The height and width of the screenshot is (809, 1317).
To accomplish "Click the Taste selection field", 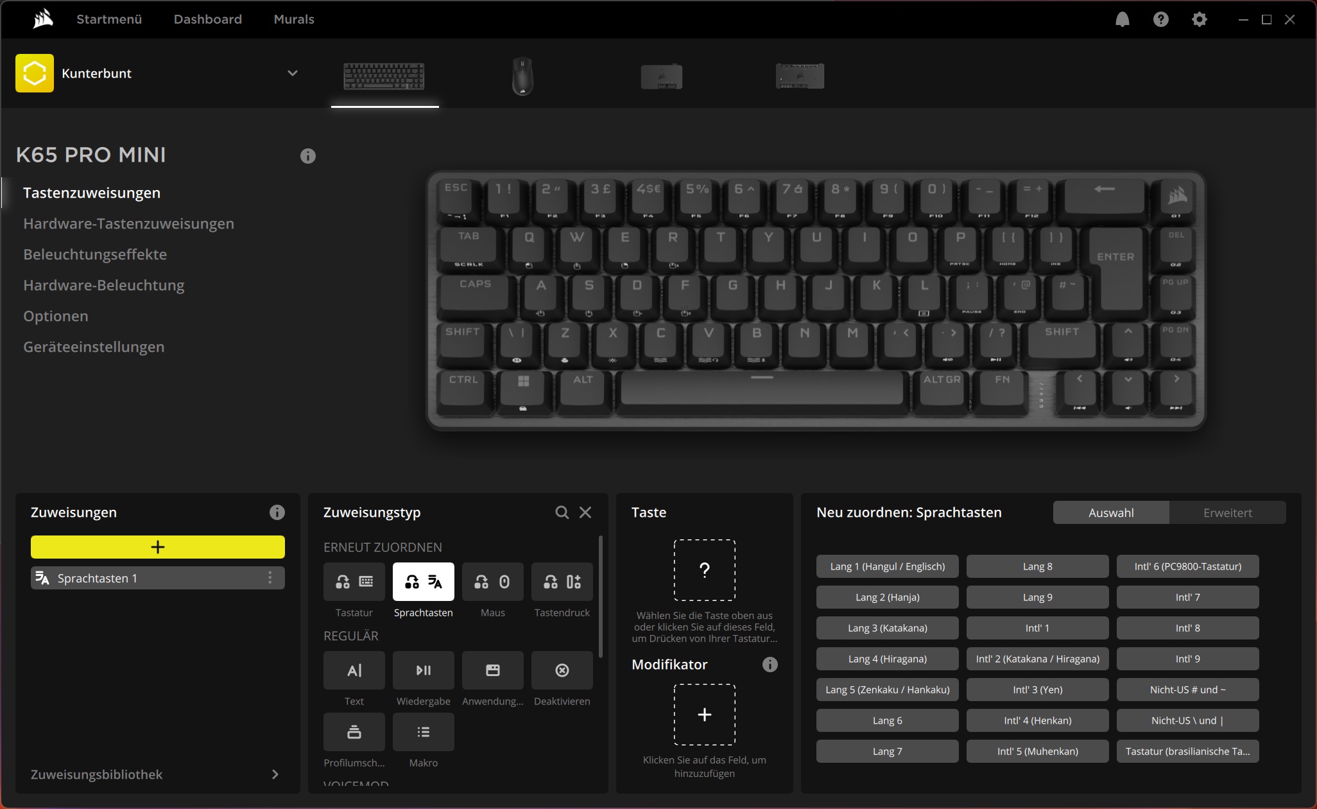I will pos(705,570).
